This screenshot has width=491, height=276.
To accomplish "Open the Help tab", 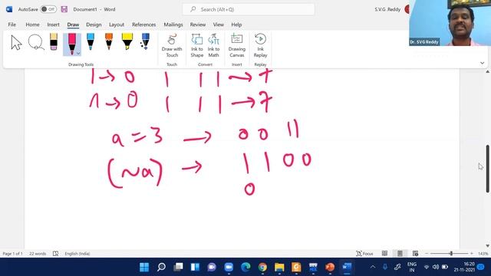I will 236,25.
